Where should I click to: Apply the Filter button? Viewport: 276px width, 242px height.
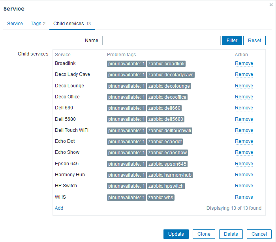click(232, 41)
